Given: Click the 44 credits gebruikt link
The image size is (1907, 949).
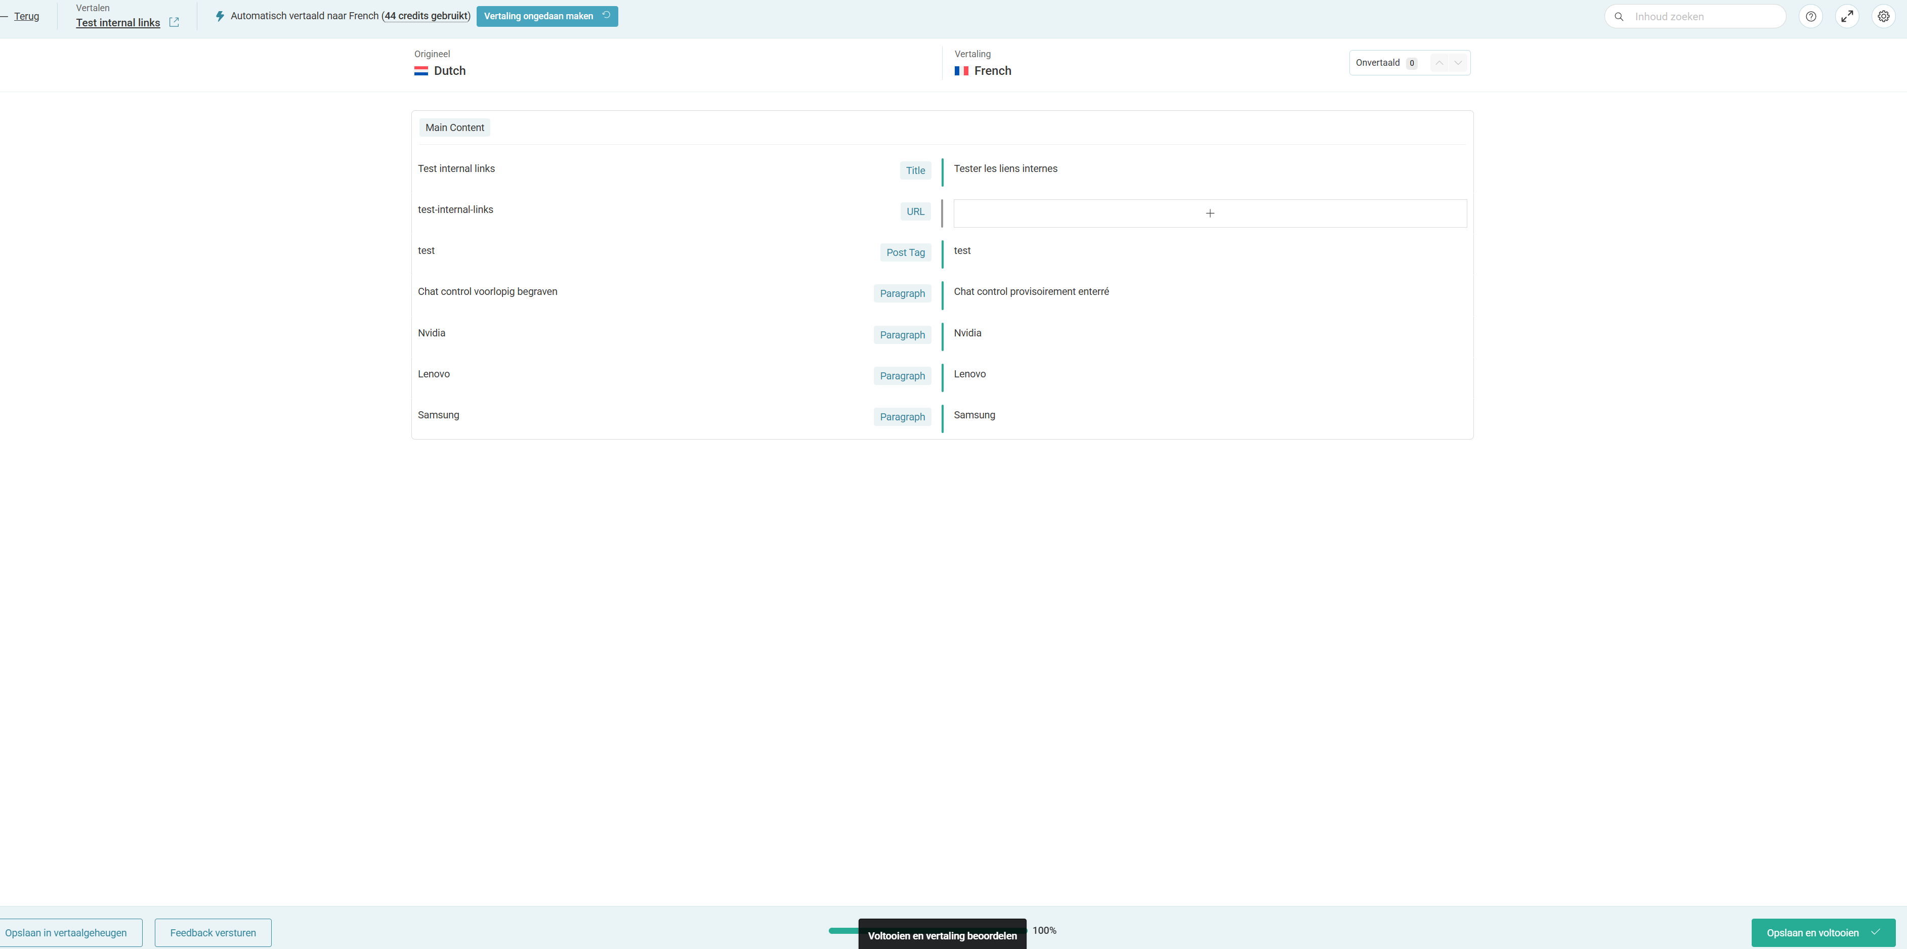Looking at the screenshot, I should [x=427, y=16].
